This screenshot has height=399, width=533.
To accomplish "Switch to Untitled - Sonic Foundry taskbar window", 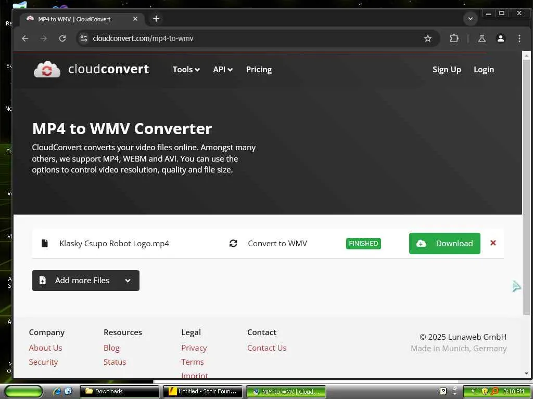I will coord(202,391).
